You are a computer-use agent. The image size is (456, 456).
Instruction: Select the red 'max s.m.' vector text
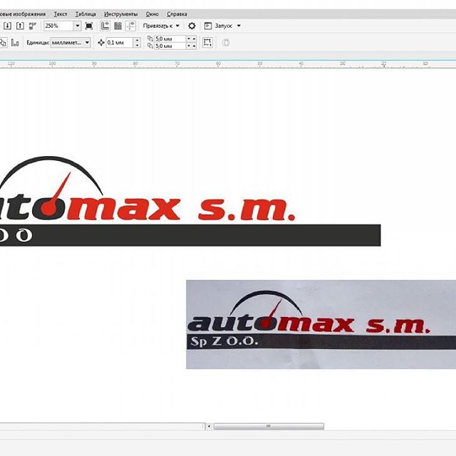[x=180, y=209]
